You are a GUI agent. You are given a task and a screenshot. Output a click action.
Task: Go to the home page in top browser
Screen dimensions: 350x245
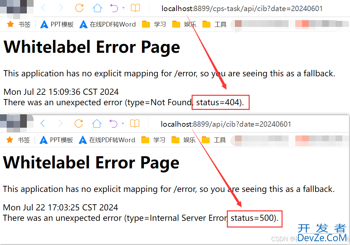97,8
